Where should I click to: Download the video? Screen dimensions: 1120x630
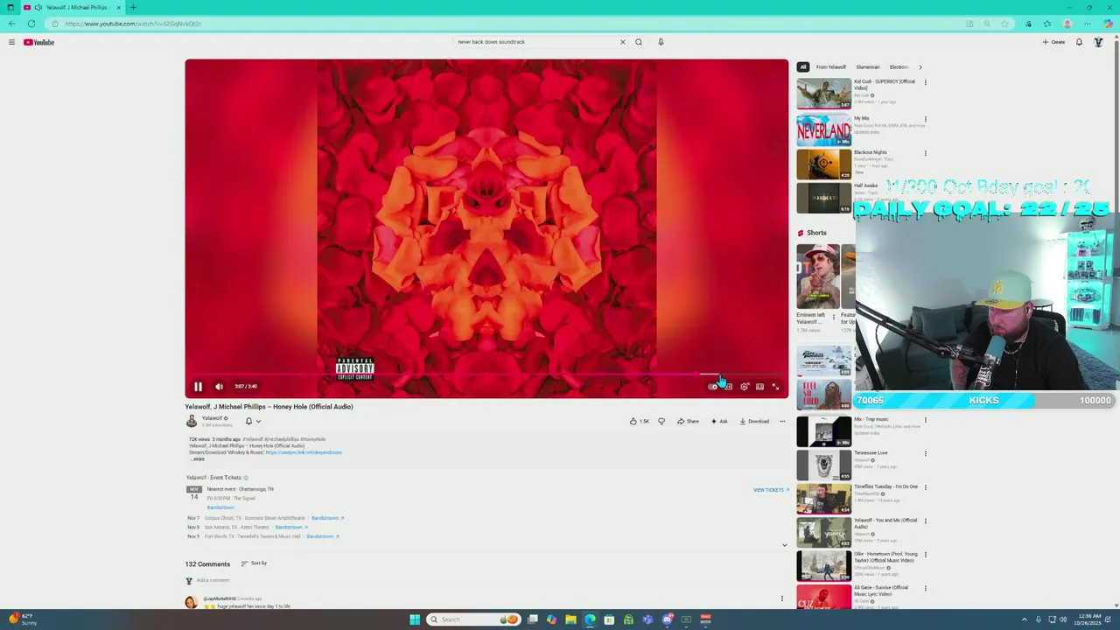tap(754, 421)
